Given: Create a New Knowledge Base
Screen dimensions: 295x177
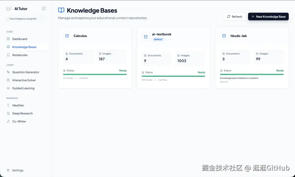Looking at the screenshot, I should pyautogui.click(x=268, y=16).
